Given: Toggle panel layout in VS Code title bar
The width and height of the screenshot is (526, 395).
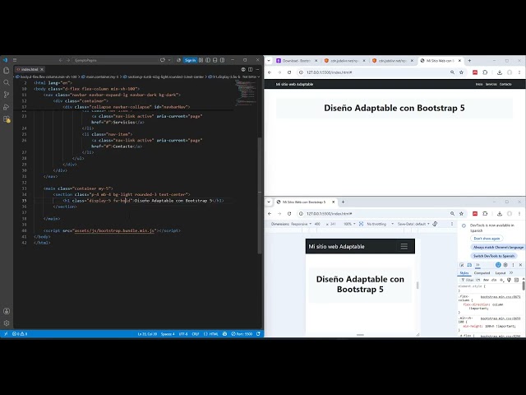Looking at the screenshot, I should click(x=215, y=60).
